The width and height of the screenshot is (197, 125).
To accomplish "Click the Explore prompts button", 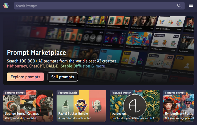I will 25,77.
